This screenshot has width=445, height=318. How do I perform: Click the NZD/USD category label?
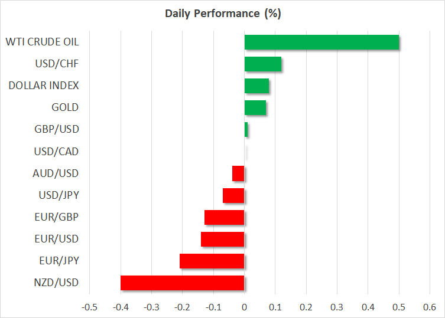[x=57, y=283]
